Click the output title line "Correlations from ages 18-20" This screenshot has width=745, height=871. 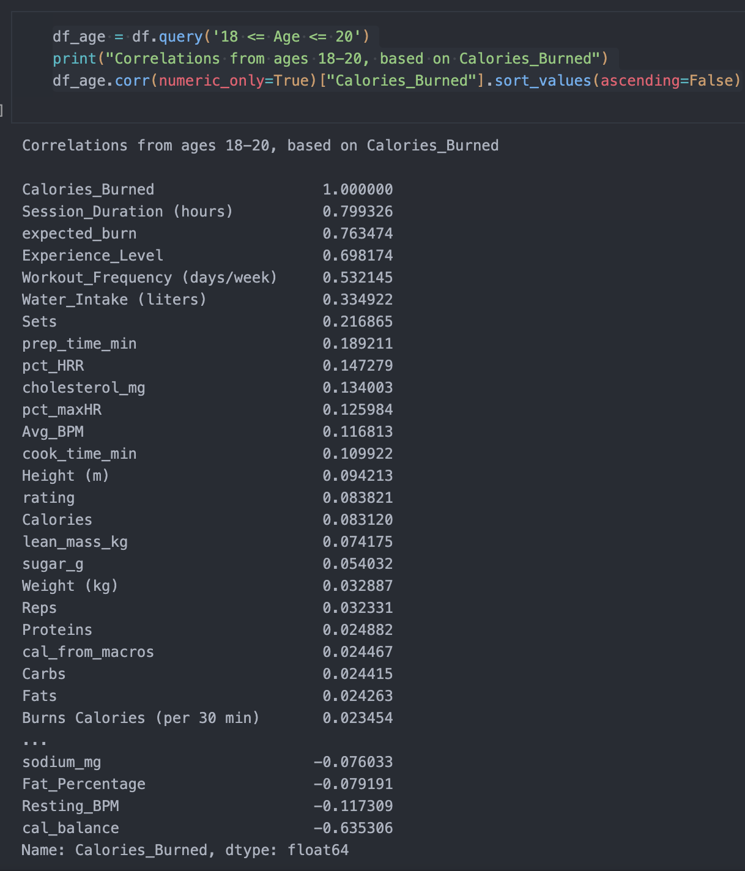(x=260, y=146)
